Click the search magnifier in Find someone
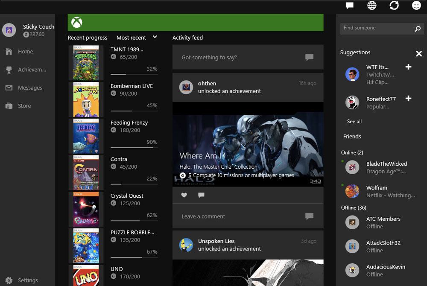The width and height of the screenshot is (427, 286). 418,29
